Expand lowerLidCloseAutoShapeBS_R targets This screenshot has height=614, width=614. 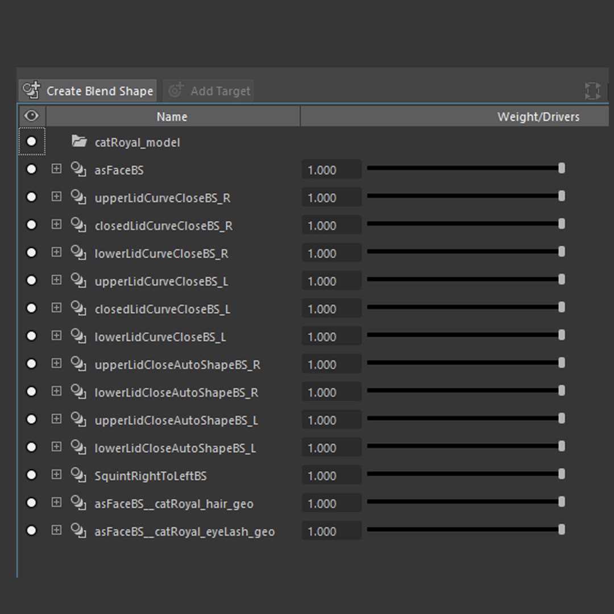(56, 391)
